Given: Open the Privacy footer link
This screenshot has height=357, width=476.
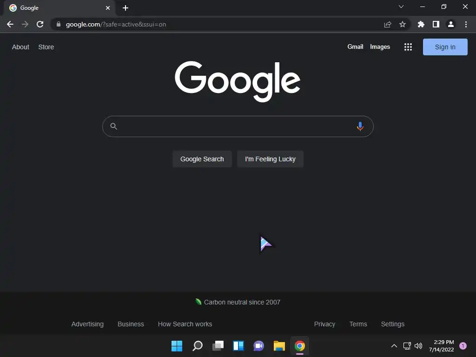Looking at the screenshot, I should click(x=324, y=324).
